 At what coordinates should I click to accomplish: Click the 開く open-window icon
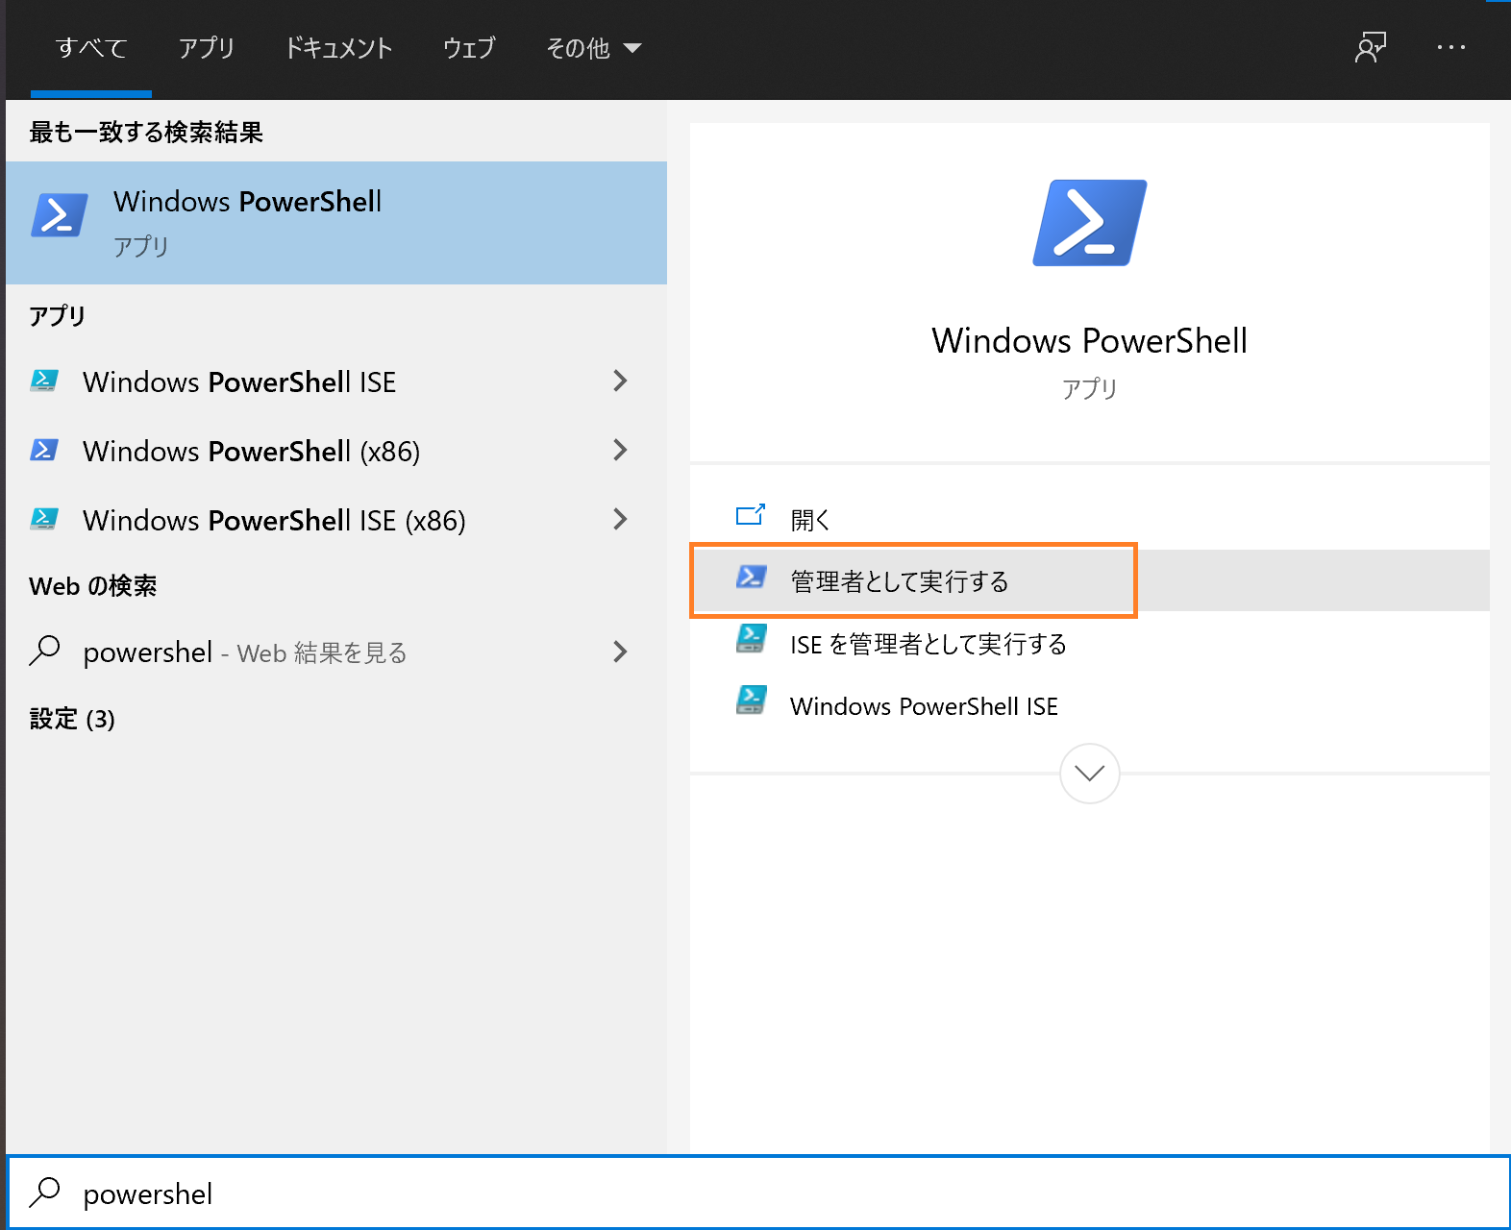750,516
